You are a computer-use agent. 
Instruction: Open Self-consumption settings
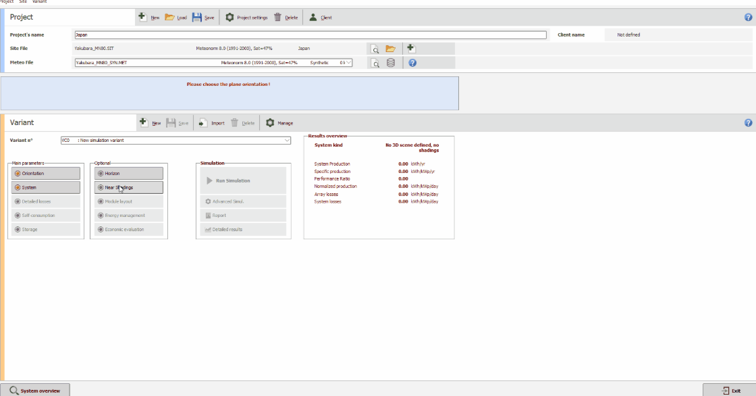[x=46, y=216]
